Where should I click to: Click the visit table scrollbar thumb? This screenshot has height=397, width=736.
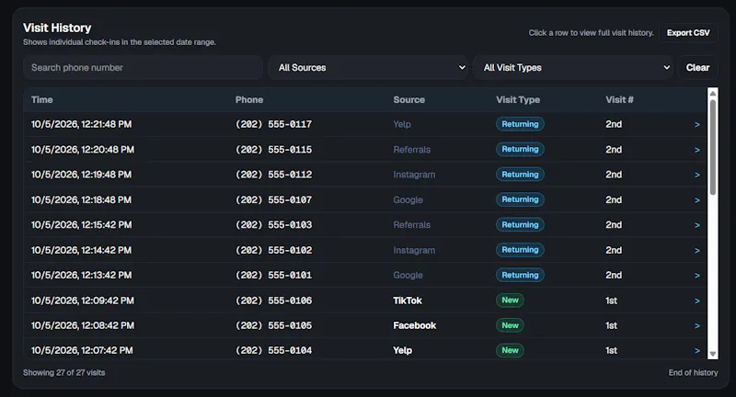click(x=712, y=147)
